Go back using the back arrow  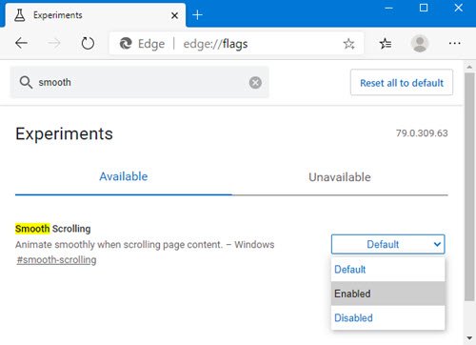[x=22, y=43]
